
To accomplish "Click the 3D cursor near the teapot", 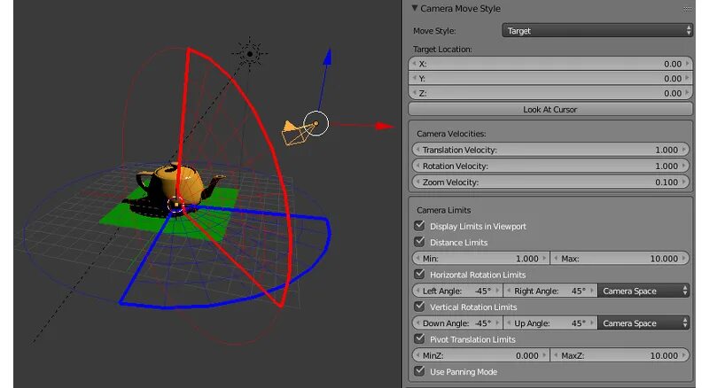I will point(175,205).
